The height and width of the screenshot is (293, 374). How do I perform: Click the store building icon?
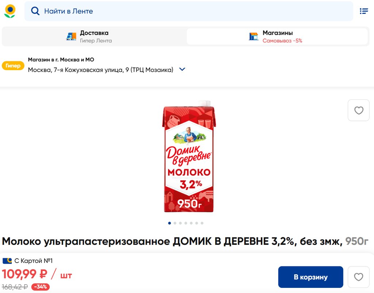pos(253,36)
